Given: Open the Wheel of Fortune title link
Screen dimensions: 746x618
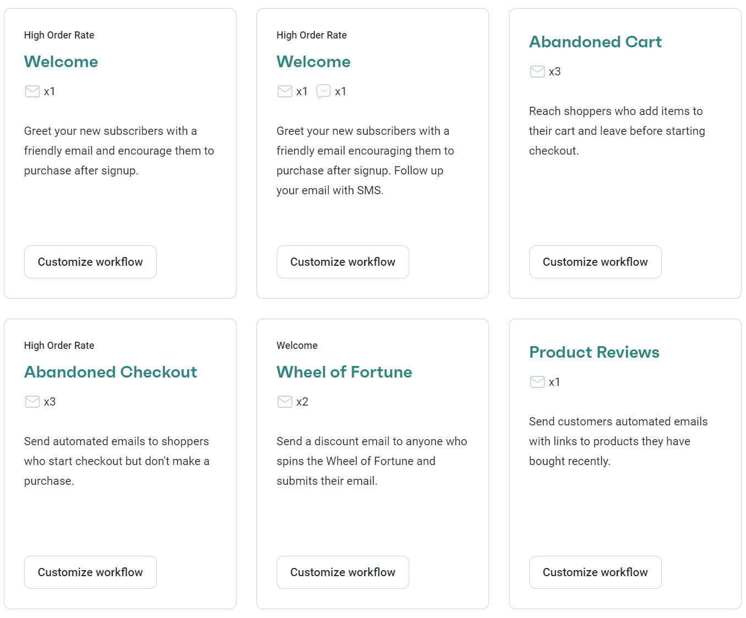Looking at the screenshot, I should point(344,372).
